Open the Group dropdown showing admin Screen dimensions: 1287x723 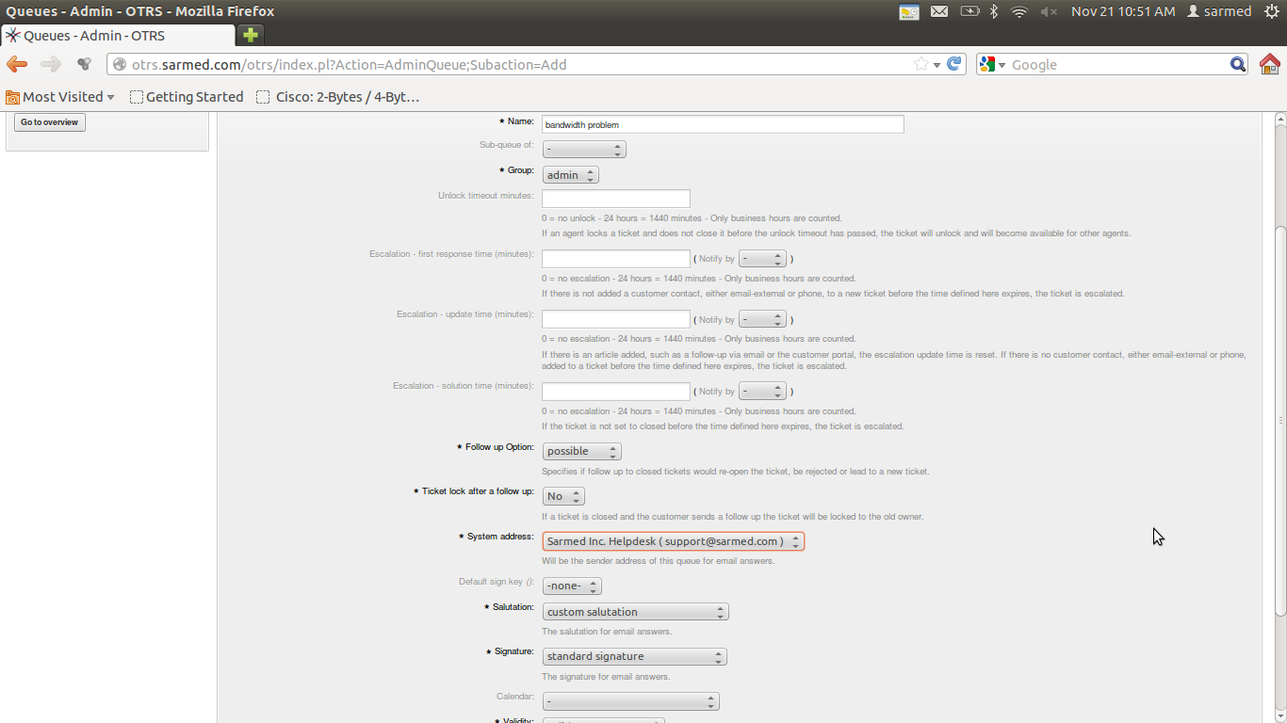(x=570, y=174)
